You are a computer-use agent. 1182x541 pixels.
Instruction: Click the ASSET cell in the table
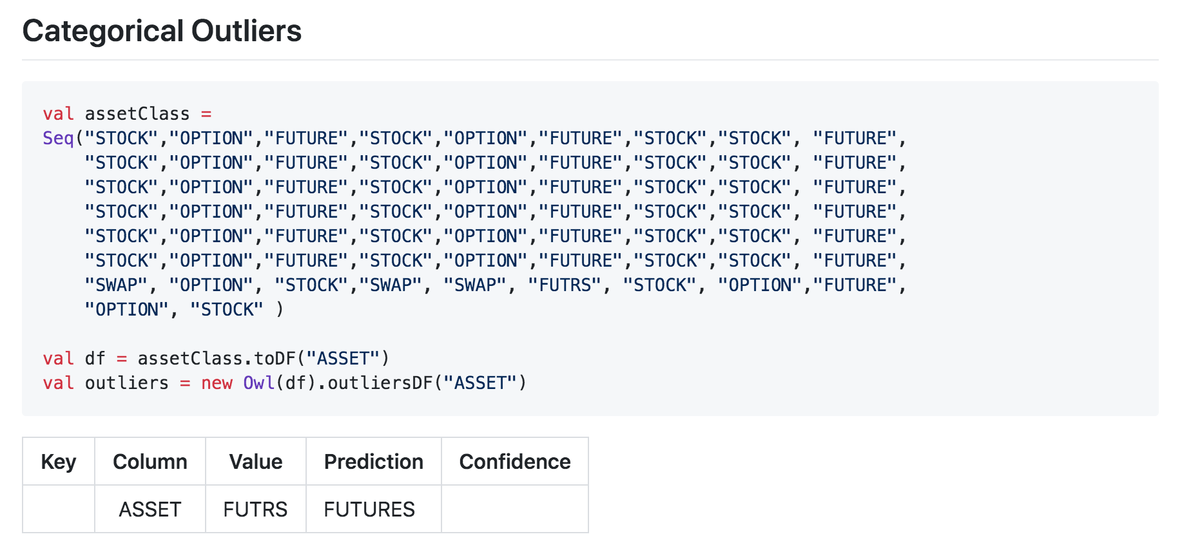point(150,509)
